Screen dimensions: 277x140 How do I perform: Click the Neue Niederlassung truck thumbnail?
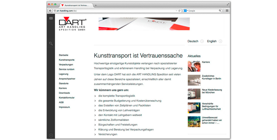tap(194, 94)
